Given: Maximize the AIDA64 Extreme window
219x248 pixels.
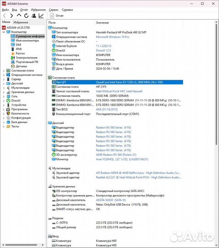Looking at the screenshot, I should pyautogui.click(x=202, y=4).
